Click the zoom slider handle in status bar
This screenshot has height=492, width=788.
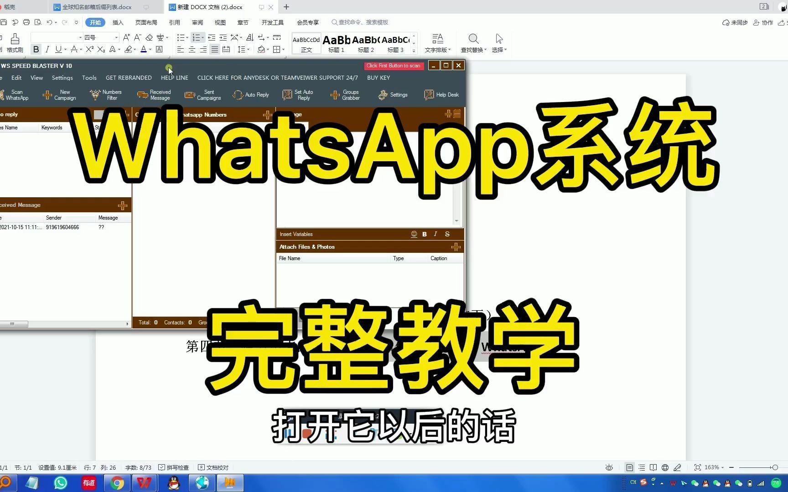click(x=775, y=467)
